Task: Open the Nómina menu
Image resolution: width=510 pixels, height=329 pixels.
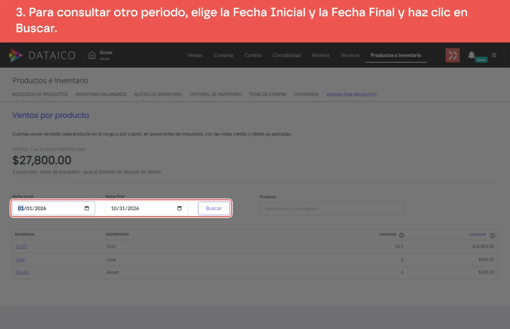Action: pos(320,55)
